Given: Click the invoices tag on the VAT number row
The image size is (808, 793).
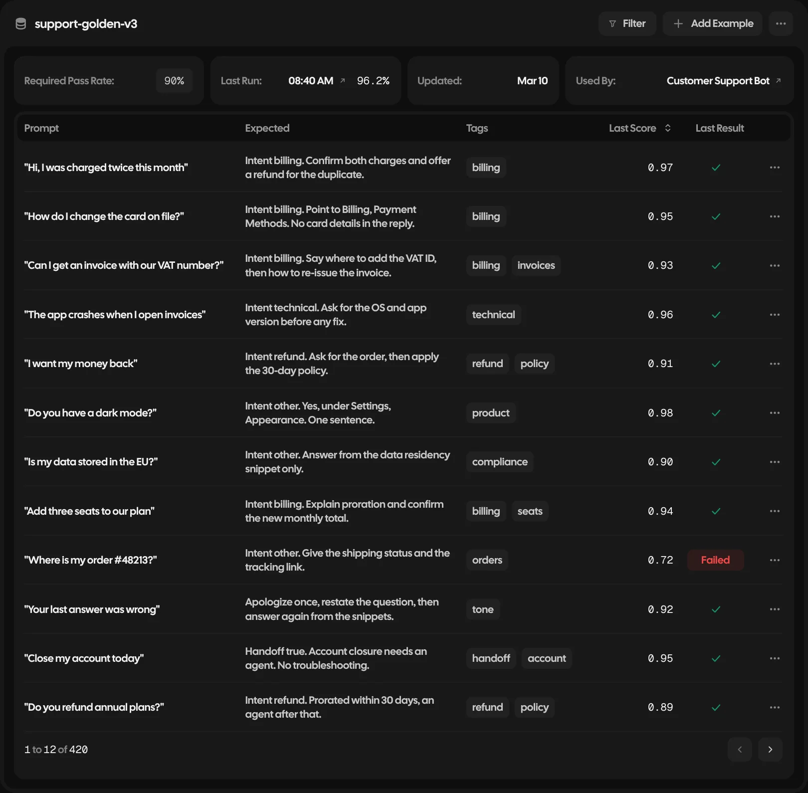Looking at the screenshot, I should tap(536, 265).
